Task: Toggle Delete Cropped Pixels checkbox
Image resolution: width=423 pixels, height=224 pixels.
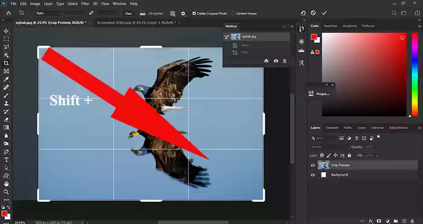Action: 194,13
